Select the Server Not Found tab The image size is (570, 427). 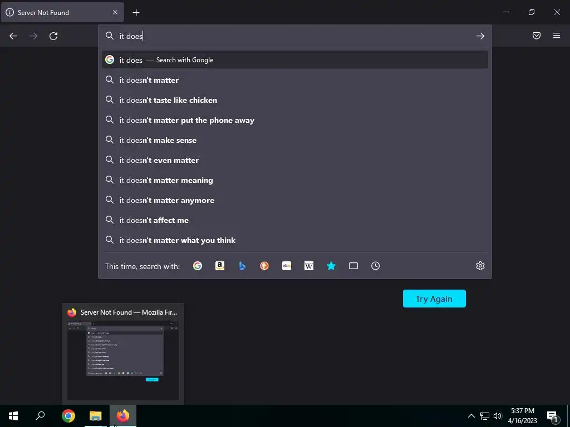(x=62, y=12)
